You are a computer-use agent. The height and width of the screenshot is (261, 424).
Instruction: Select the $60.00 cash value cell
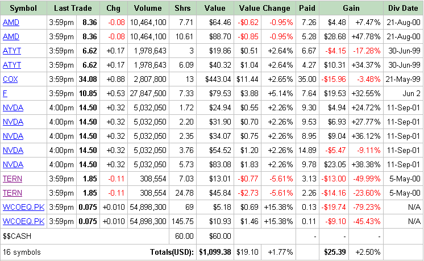215,236
